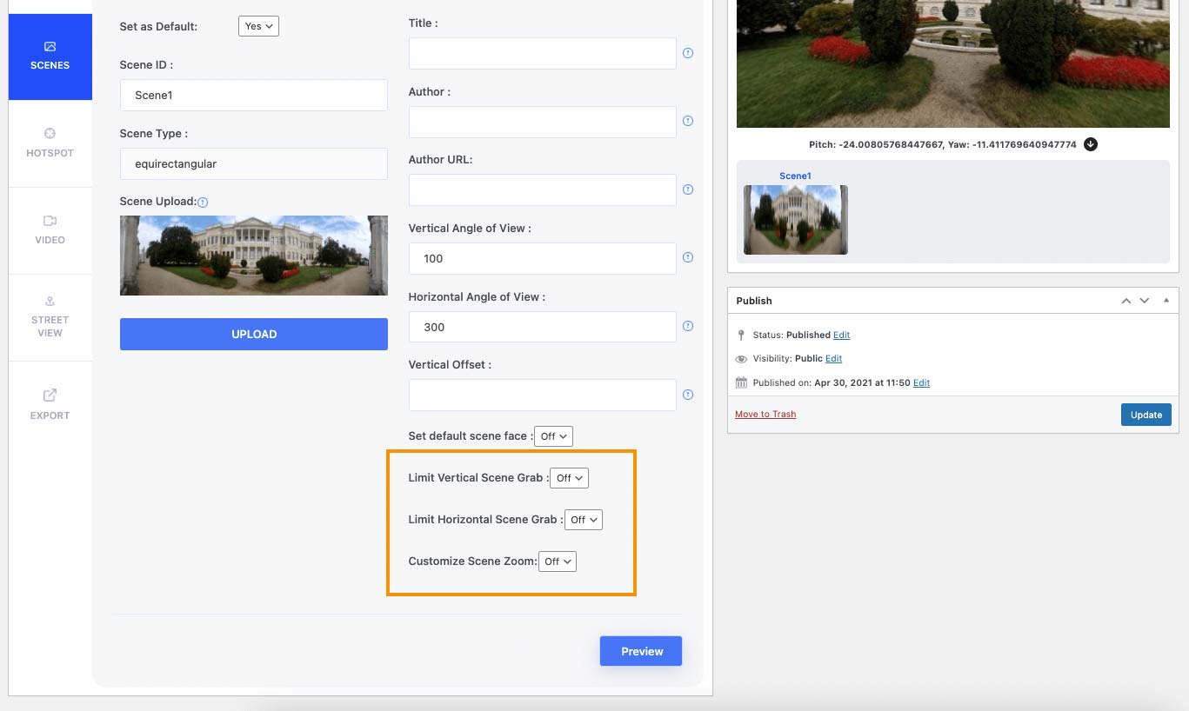Image resolution: width=1189 pixels, height=711 pixels.
Task: Collapse the Publish panel with triangle toggle
Action: (x=1166, y=301)
